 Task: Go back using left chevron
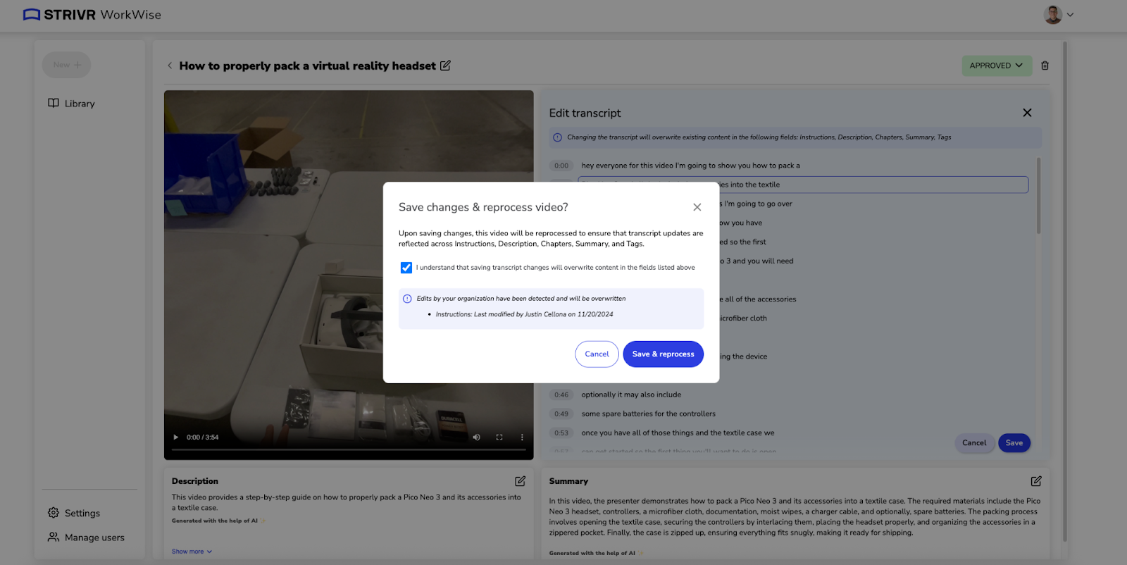tap(170, 66)
